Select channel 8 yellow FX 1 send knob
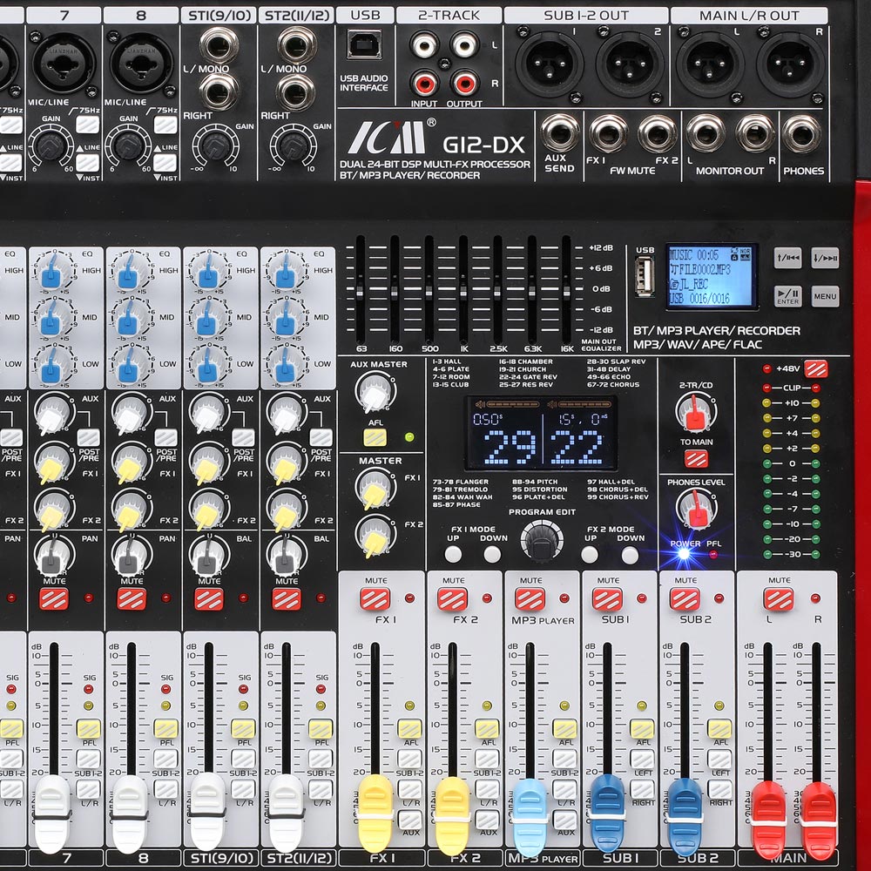 [x=131, y=464]
